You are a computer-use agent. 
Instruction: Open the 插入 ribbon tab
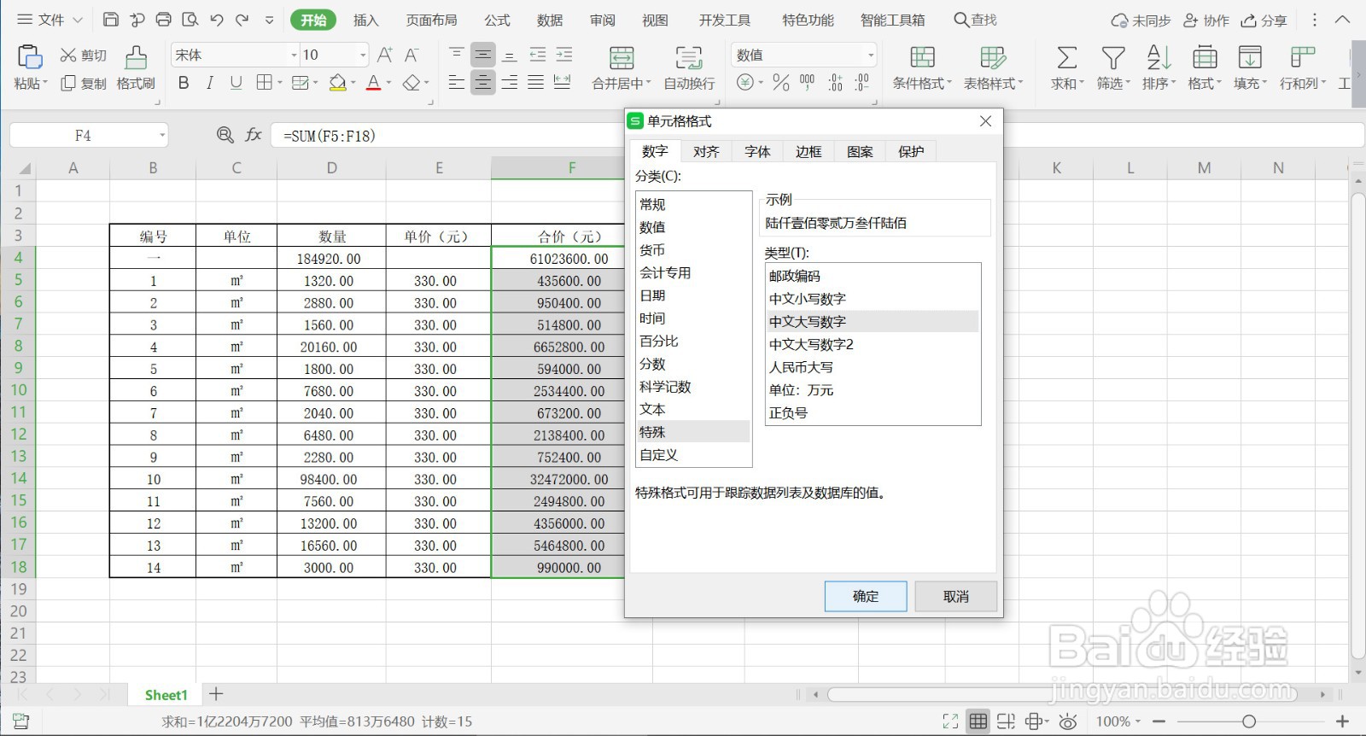pos(365,20)
